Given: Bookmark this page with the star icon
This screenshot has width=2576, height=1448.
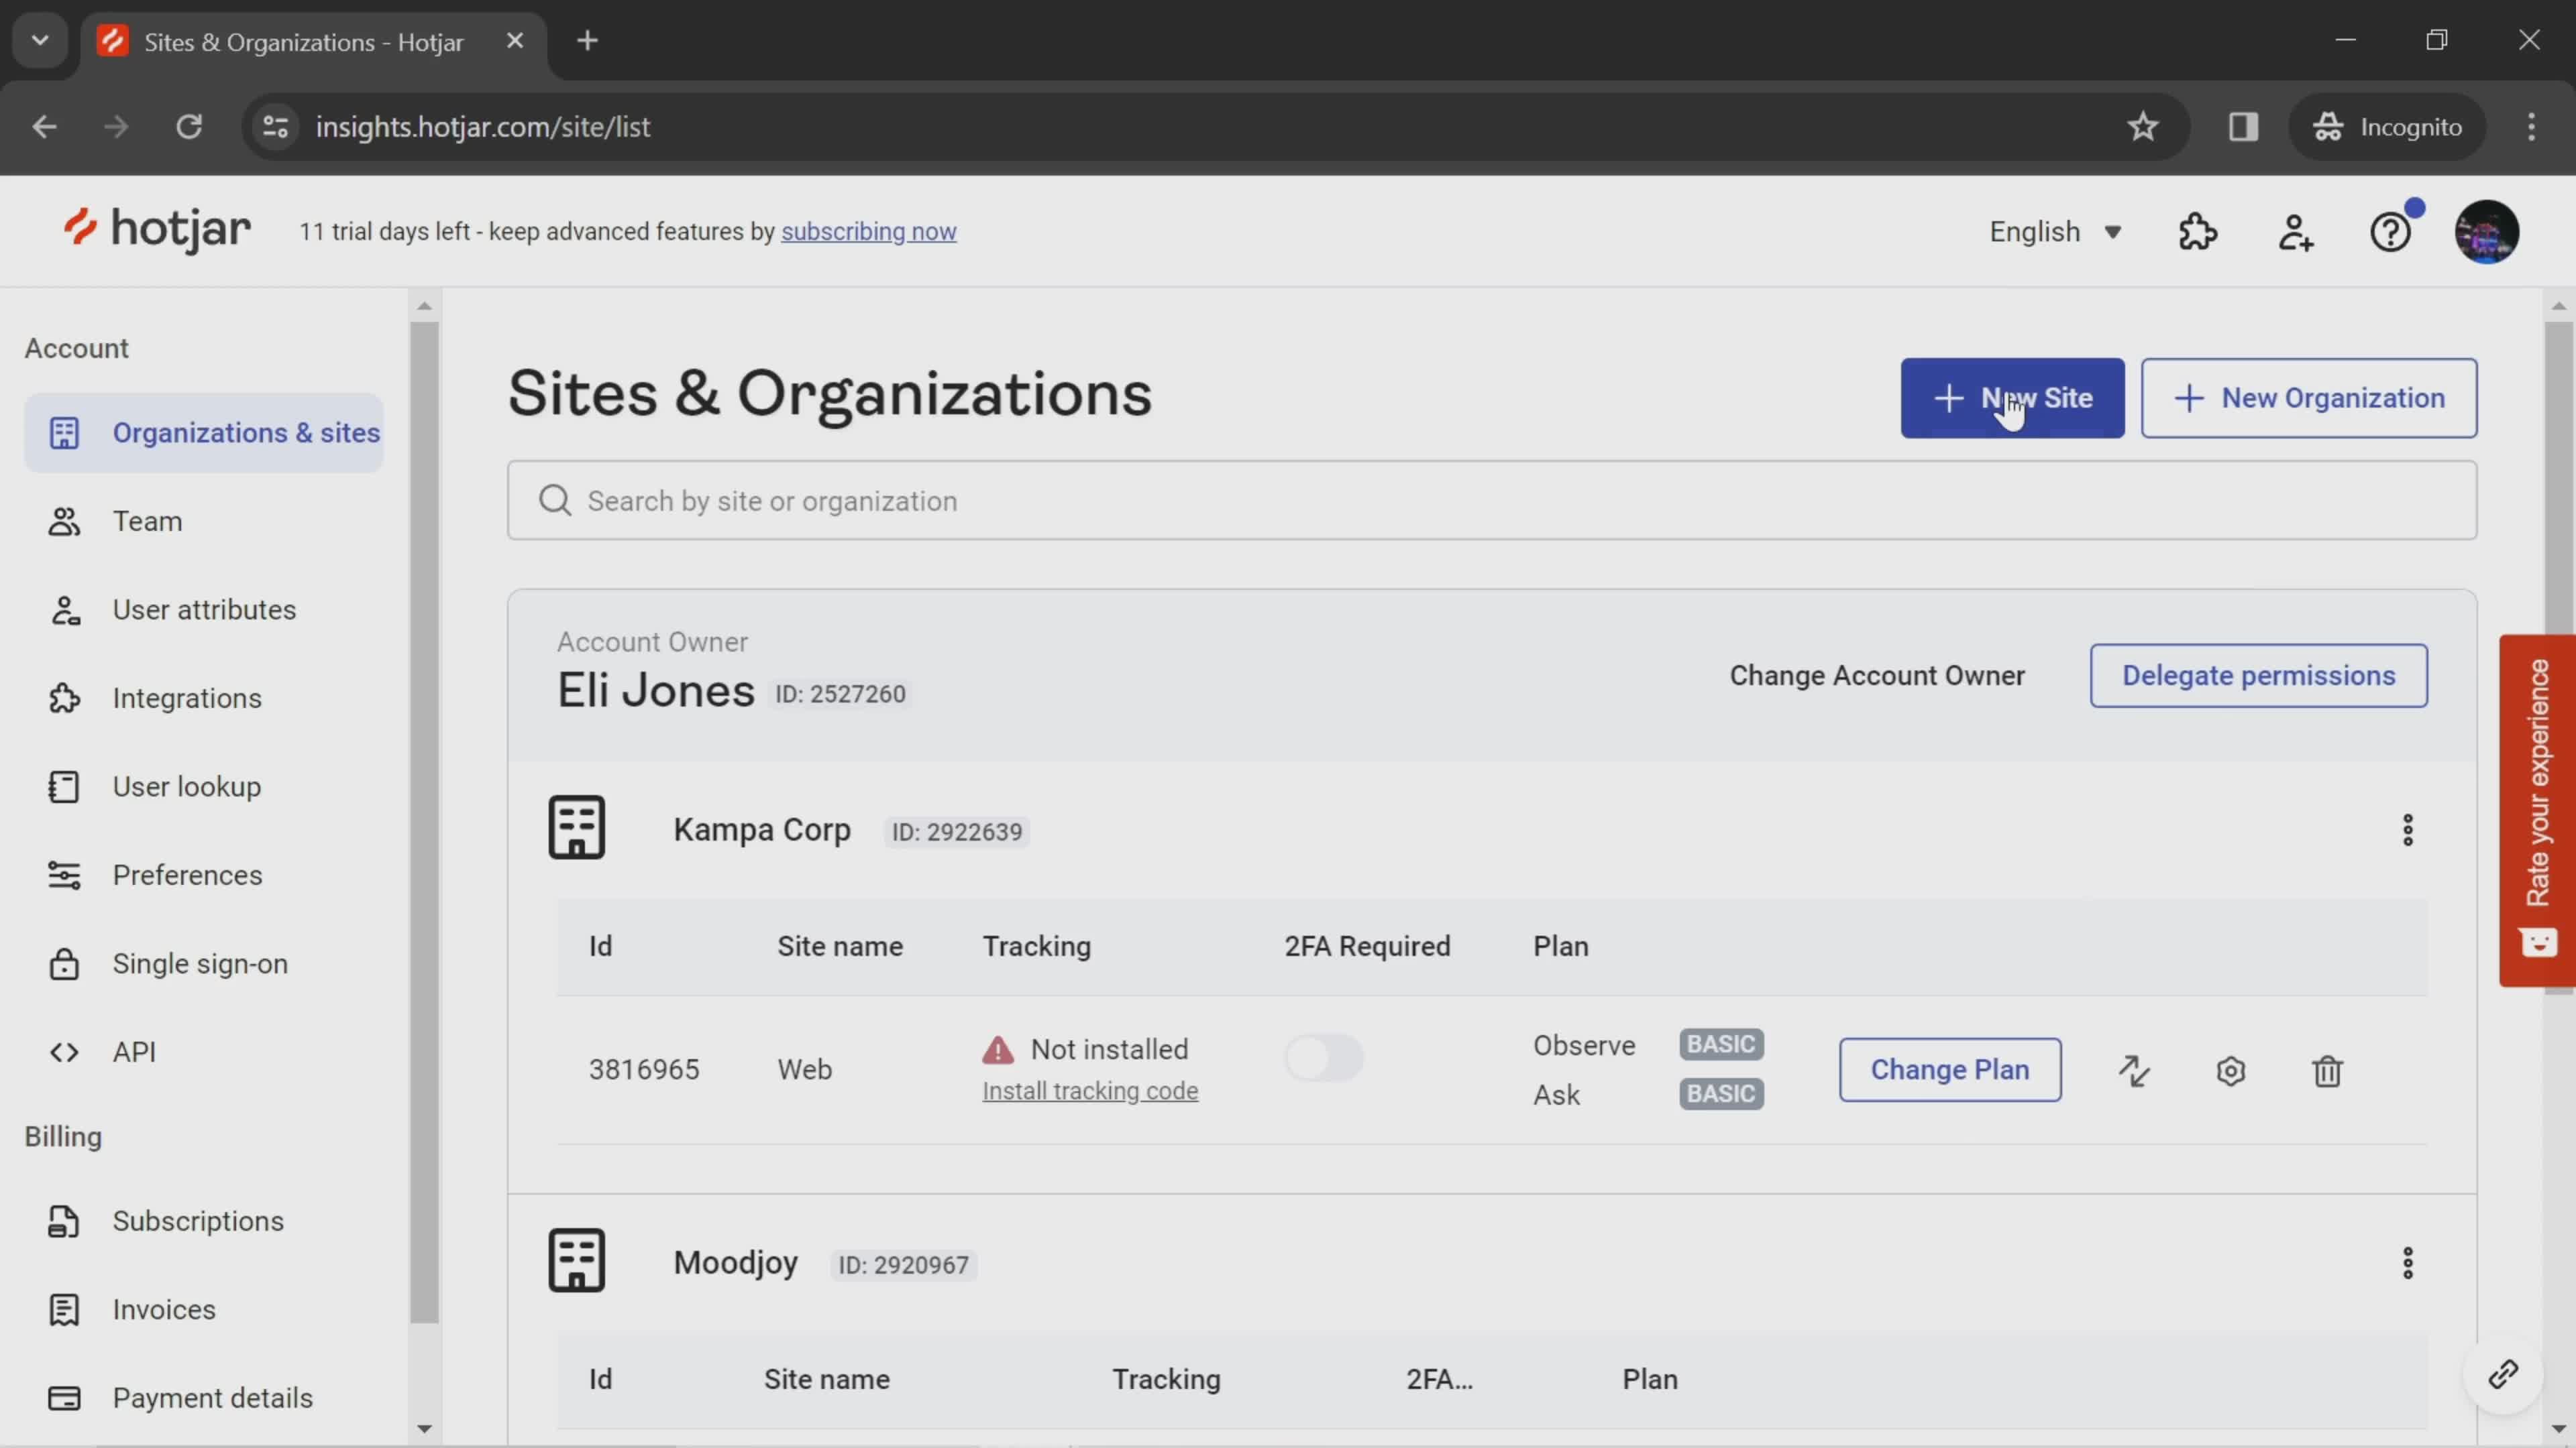Looking at the screenshot, I should click(2142, 127).
